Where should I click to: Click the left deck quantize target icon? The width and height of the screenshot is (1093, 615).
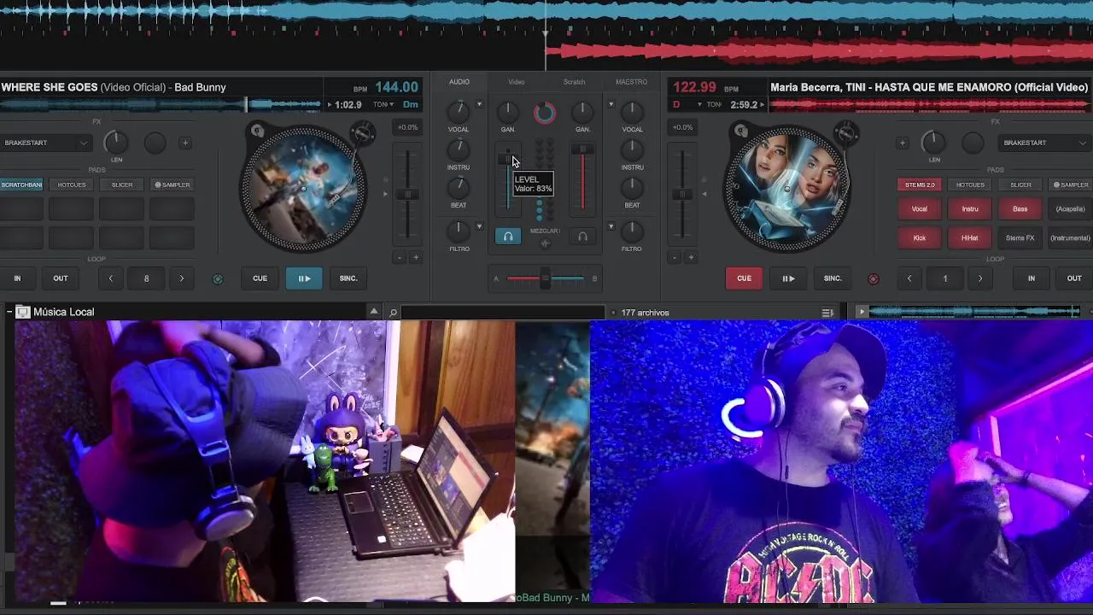(218, 278)
